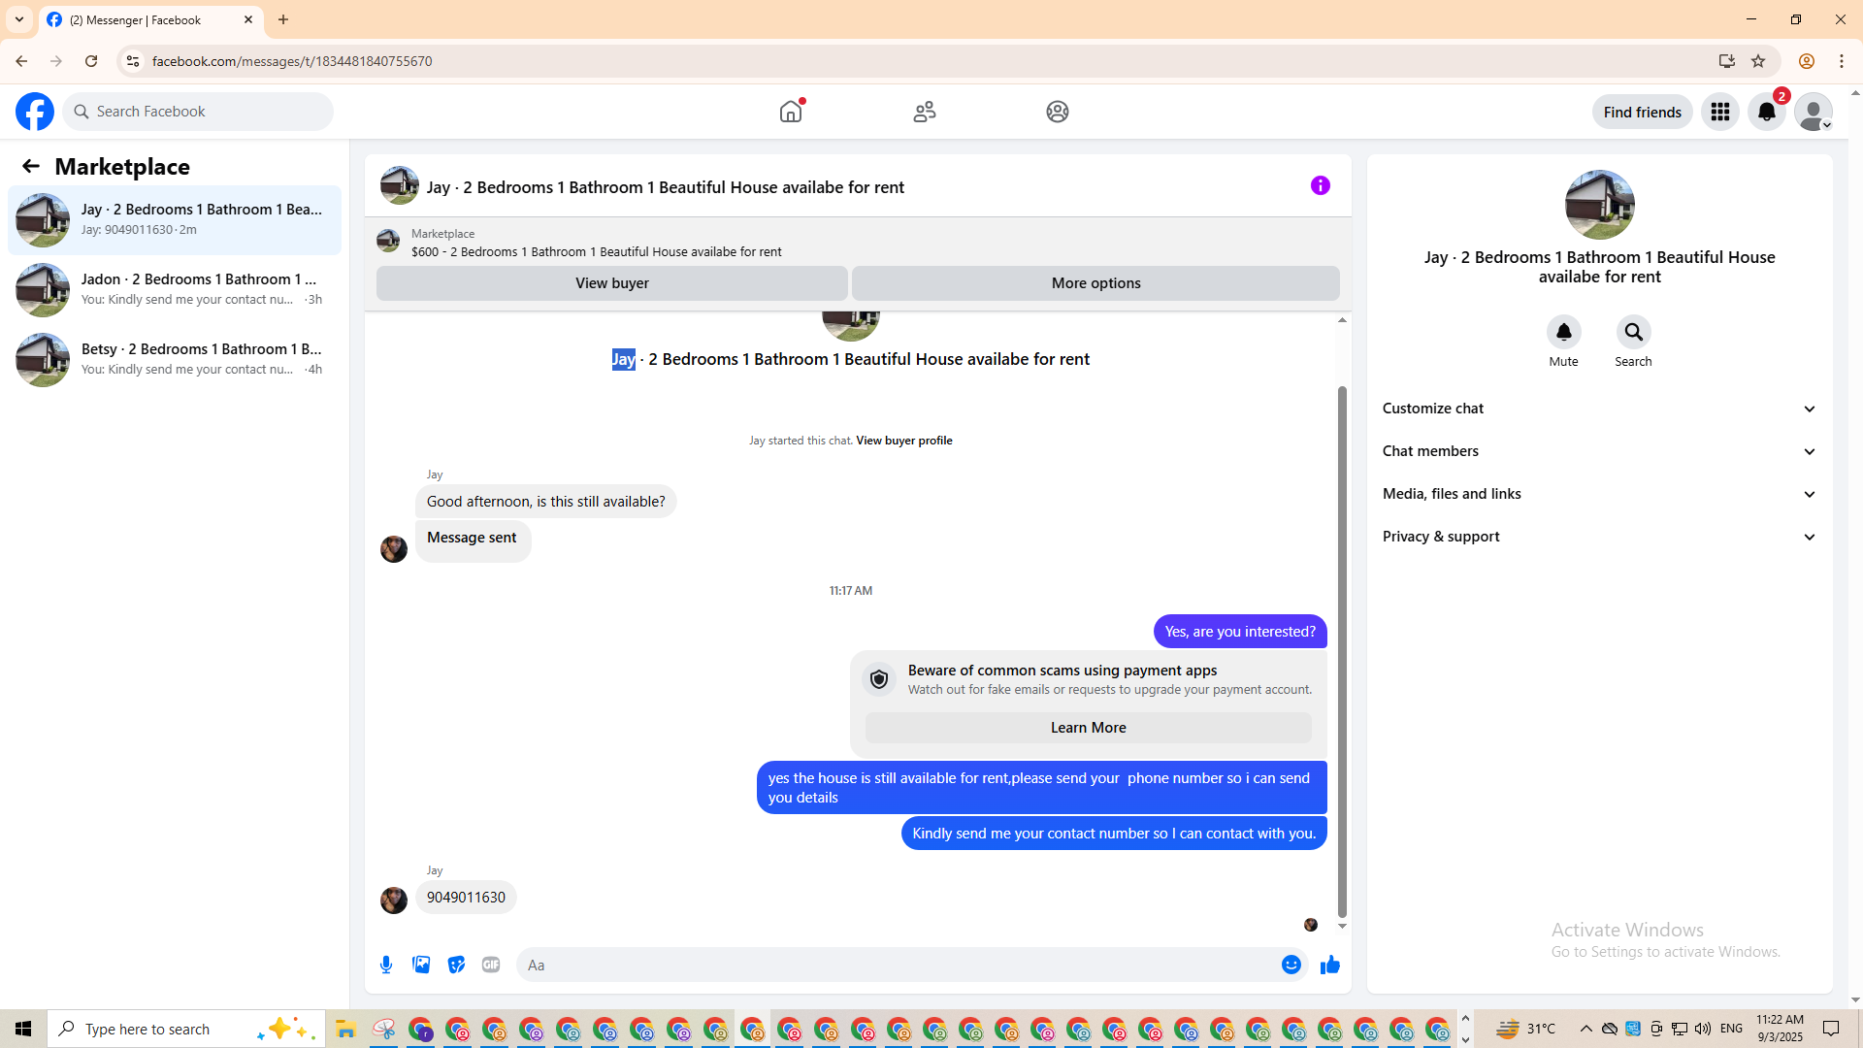Open Windows notification center icon

1831,1029
